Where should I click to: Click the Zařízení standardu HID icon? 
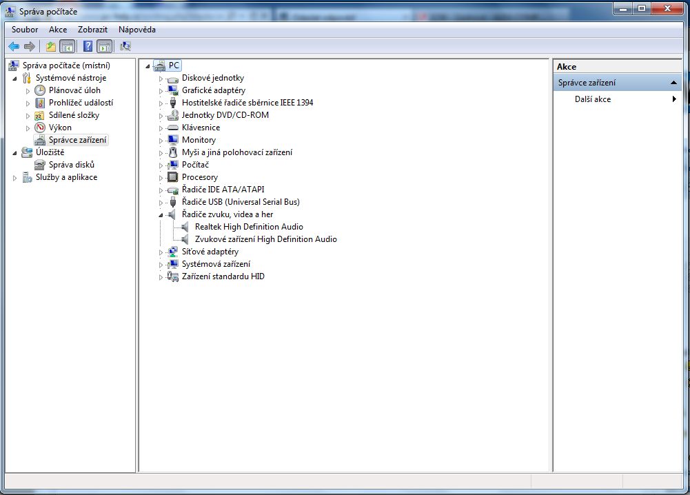tap(172, 276)
